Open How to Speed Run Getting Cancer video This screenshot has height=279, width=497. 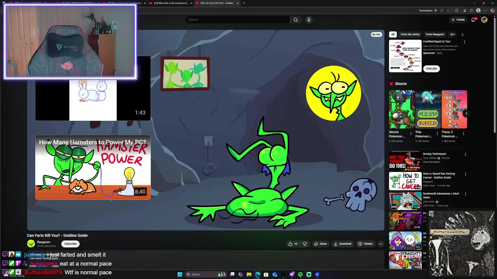405,181
